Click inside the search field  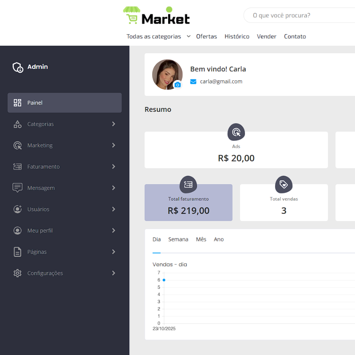point(302,15)
